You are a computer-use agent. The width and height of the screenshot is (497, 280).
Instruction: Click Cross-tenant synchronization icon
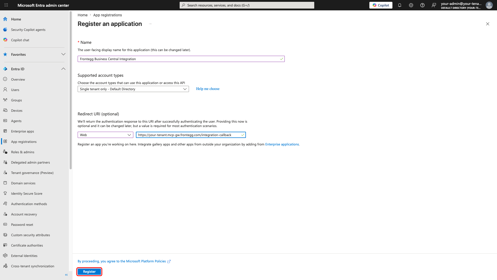pyautogui.click(x=5, y=266)
